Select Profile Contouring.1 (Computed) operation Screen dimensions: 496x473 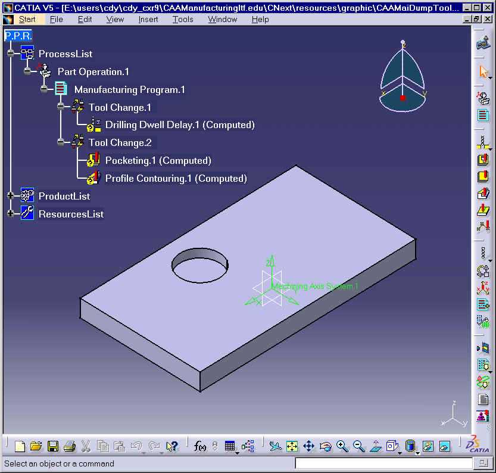pos(176,178)
